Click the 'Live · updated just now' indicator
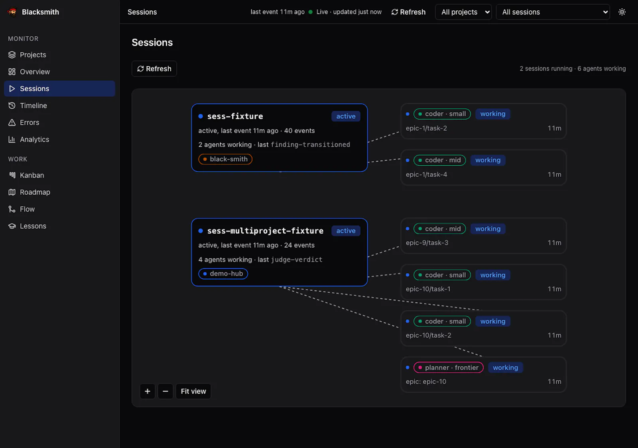This screenshot has height=448, width=638. click(345, 12)
